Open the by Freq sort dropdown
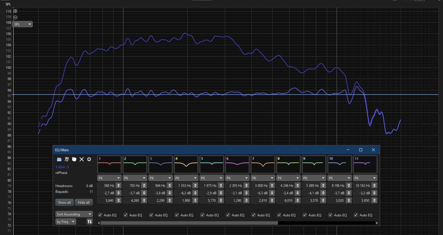Viewport: 443px width, 235px height. coord(66,222)
